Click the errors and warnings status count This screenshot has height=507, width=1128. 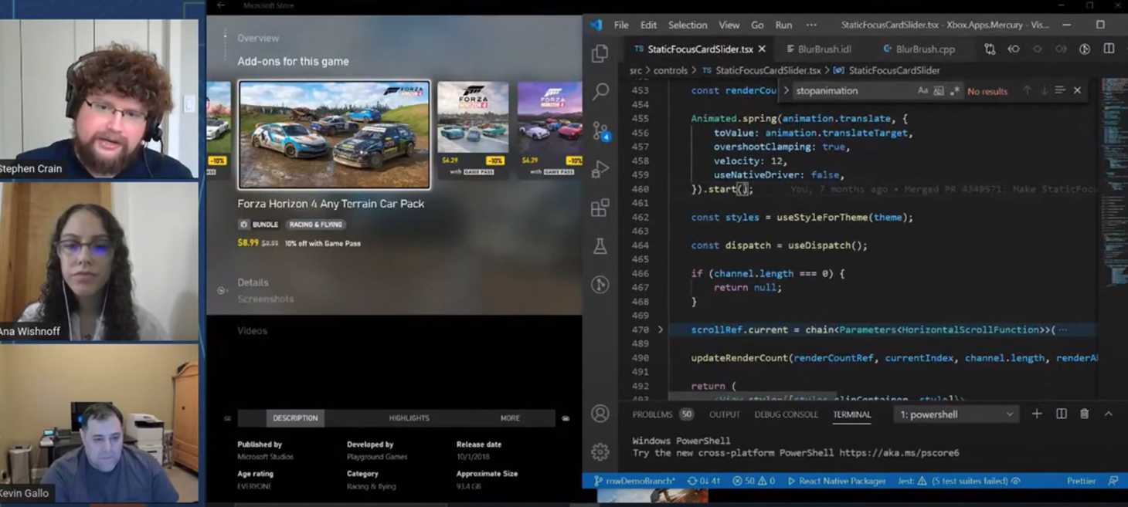[753, 481]
